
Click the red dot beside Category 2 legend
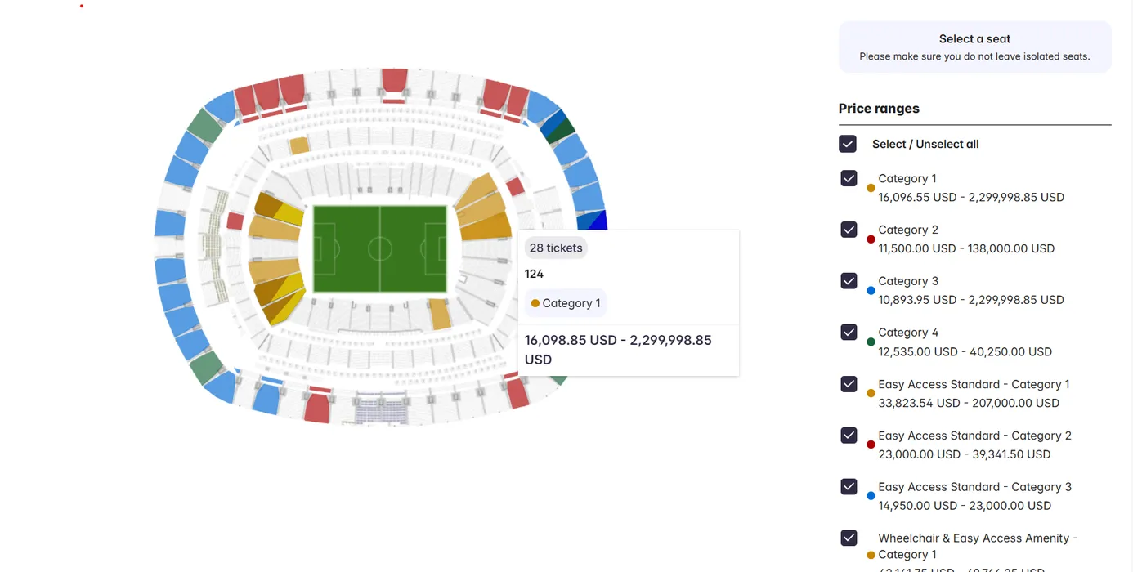pos(871,239)
